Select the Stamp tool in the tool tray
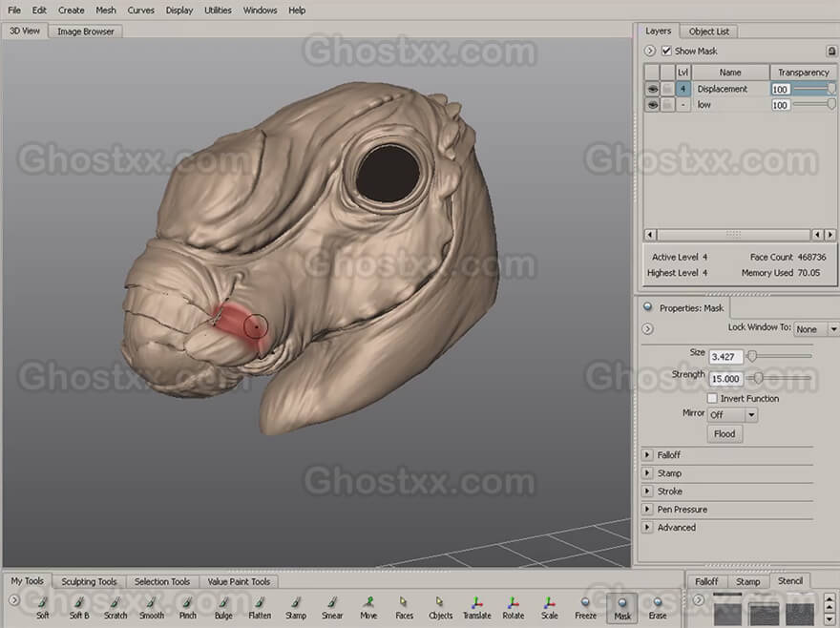Image resolution: width=840 pixels, height=628 pixels. coord(296,608)
